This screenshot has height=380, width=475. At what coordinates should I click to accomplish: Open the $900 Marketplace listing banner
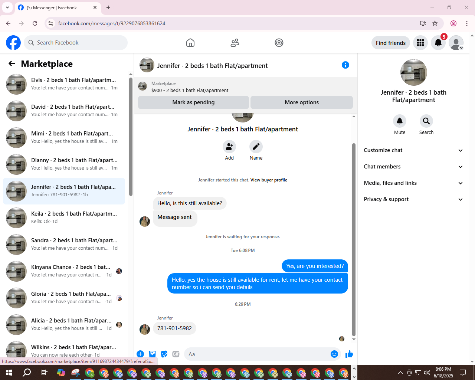tap(246, 87)
